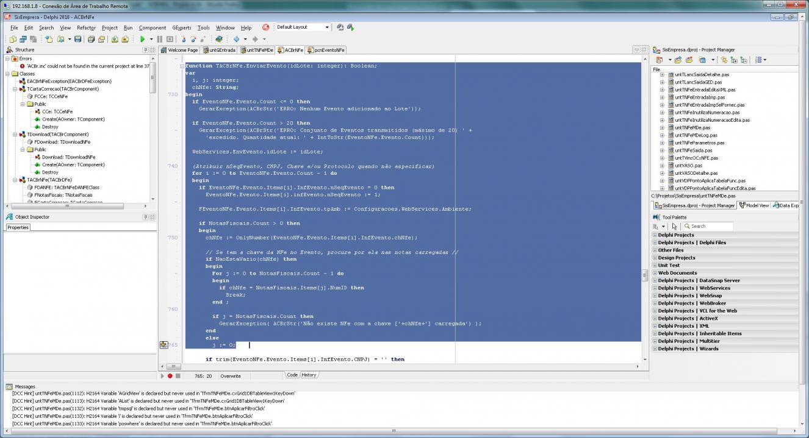The width and height of the screenshot is (809, 438).
Task: Click the Tool Palette pointer icon
Action: coord(674,226)
